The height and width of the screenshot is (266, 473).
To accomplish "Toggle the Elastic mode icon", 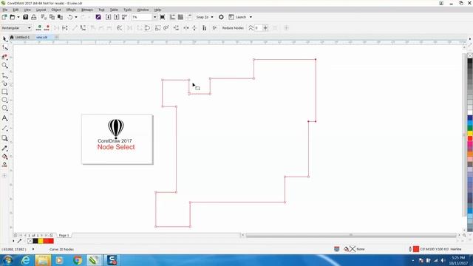I will point(204,28).
